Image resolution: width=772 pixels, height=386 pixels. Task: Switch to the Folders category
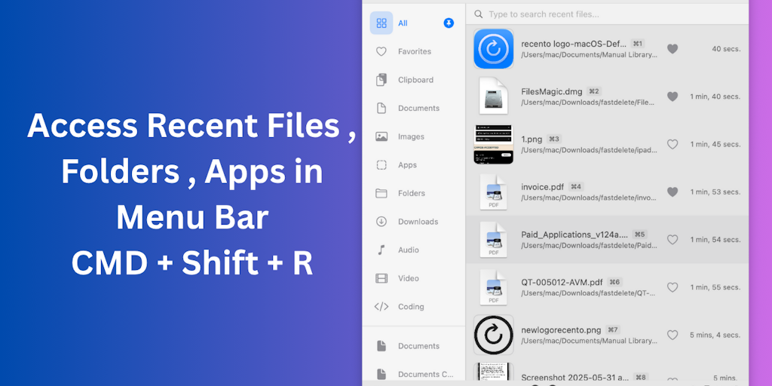coord(412,193)
